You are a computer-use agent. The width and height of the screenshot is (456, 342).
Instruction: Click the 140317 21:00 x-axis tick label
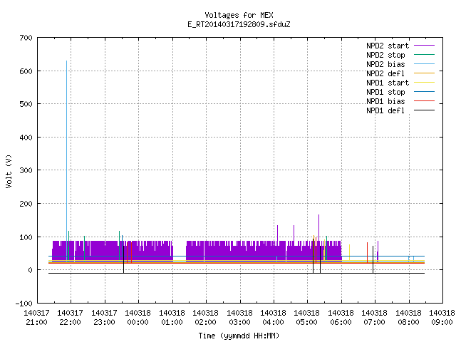(36, 318)
